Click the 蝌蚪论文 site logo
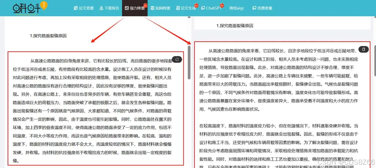 click(x=30, y=8)
